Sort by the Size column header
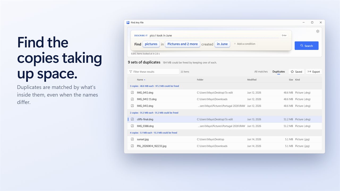The height and width of the screenshot is (191, 340). point(291,80)
